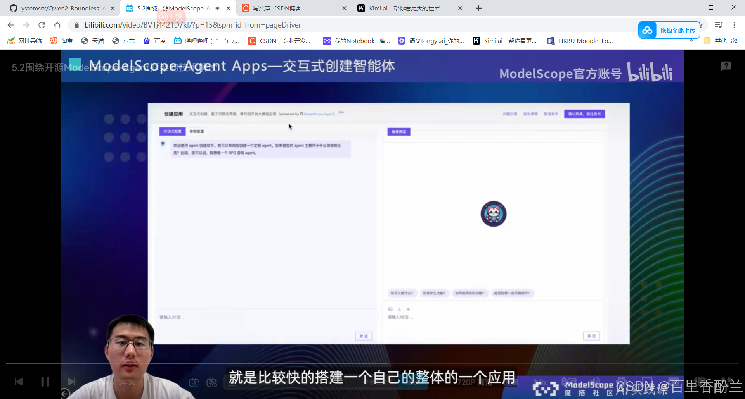
Task: Toggle danmaku display in player
Action: pos(194,383)
